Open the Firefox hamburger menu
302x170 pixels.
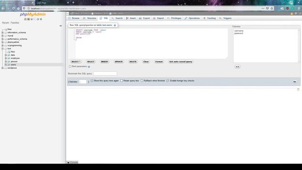tap(299, 8)
